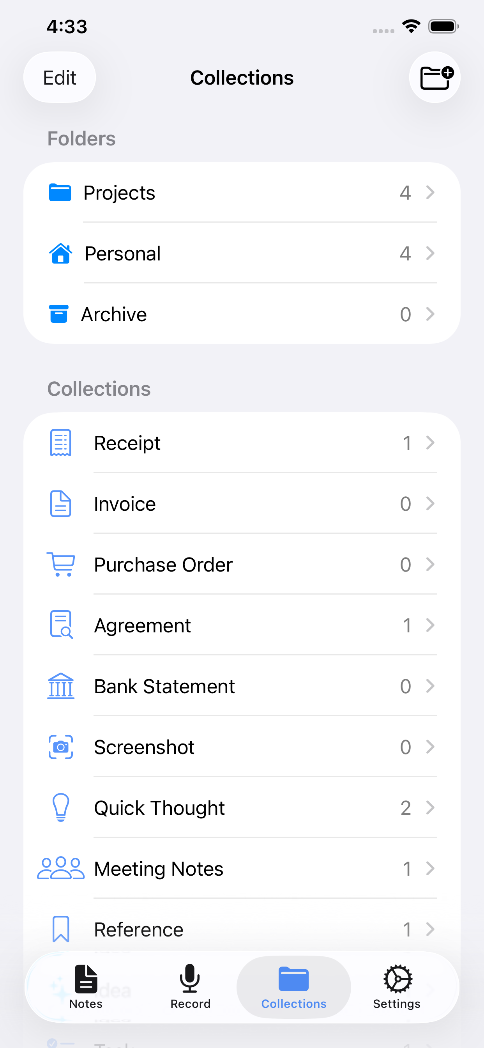Switch to the Record tab
The image size is (484, 1048).
(190, 987)
